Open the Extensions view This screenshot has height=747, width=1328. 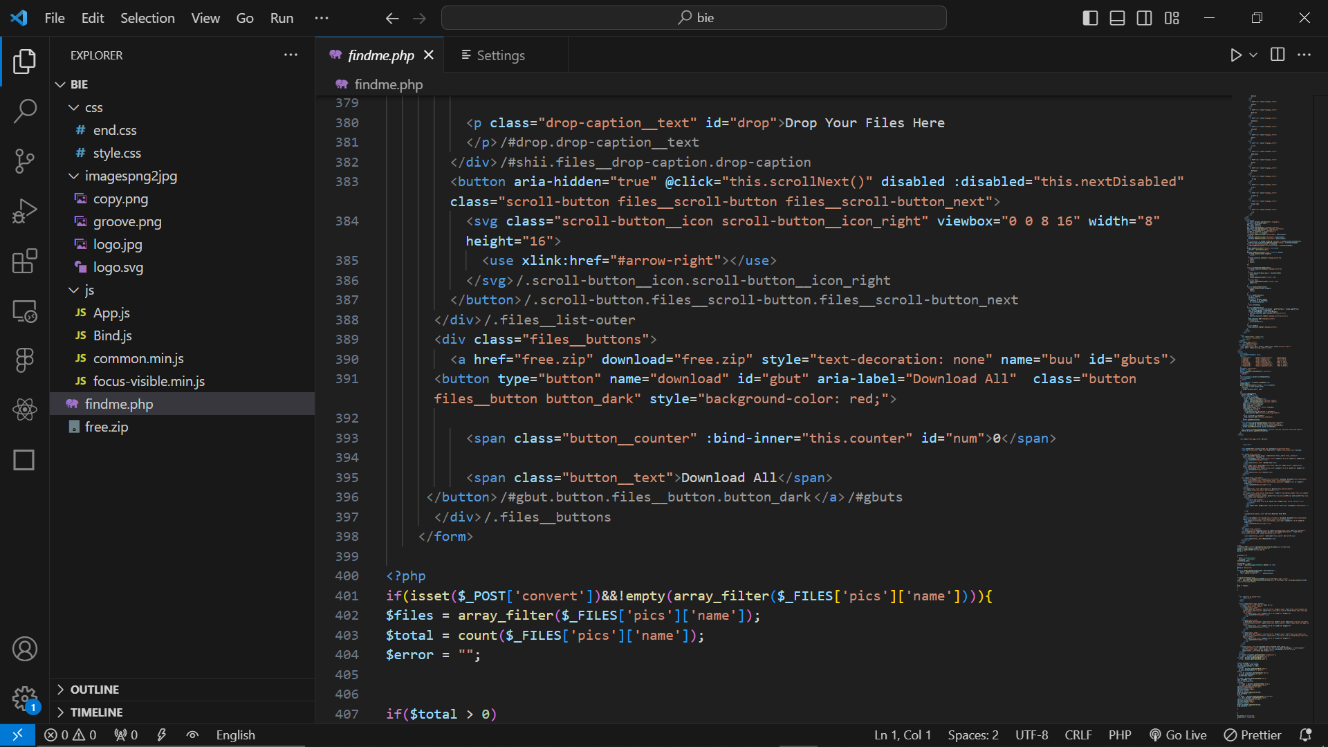click(x=25, y=261)
